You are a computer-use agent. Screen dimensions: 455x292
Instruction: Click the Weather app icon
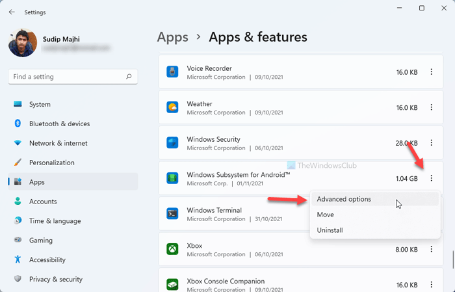[x=172, y=107]
